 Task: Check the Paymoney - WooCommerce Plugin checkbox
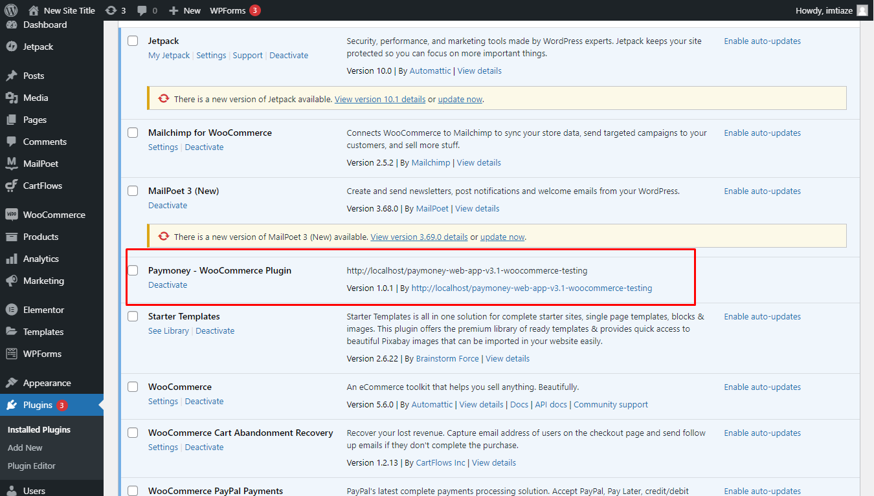133,270
